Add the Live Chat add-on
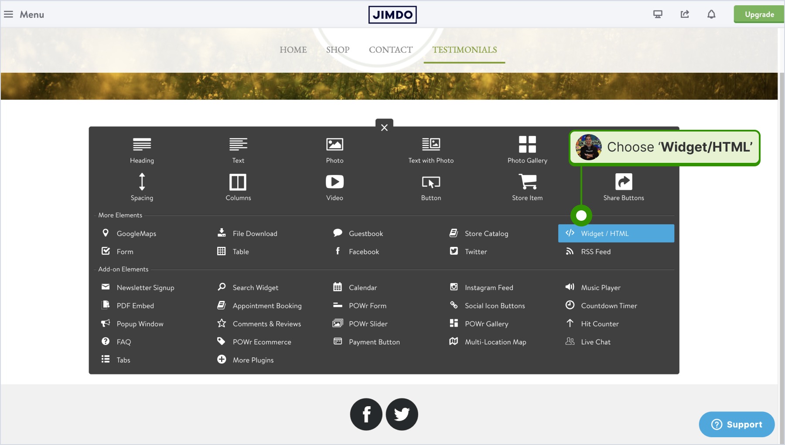 (588, 342)
